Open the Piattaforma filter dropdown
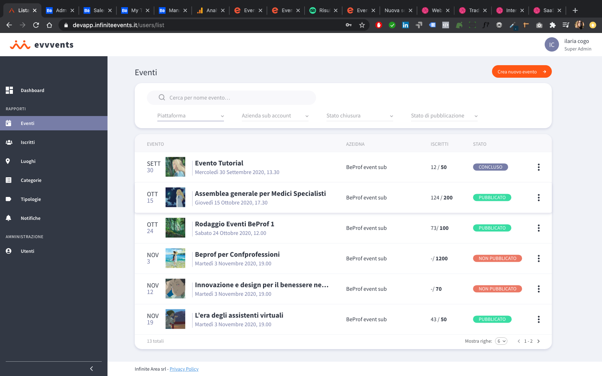 [191, 116]
